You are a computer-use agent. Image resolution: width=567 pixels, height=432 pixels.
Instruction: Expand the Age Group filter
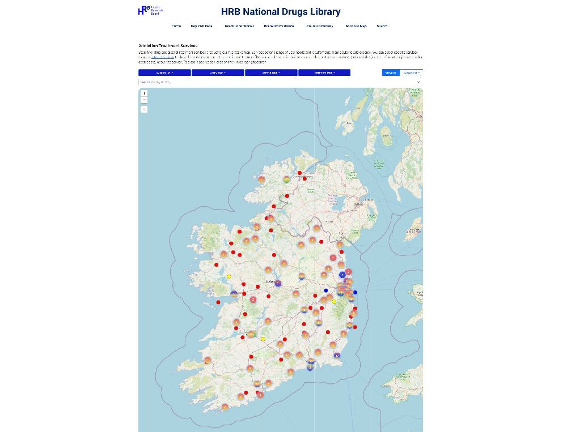click(218, 72)
